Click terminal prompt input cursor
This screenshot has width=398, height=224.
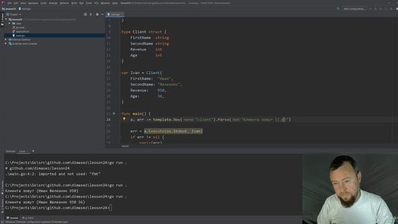pos(111,207)
